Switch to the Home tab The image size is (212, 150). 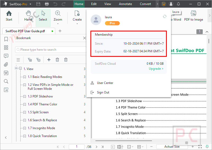point(79,4)
